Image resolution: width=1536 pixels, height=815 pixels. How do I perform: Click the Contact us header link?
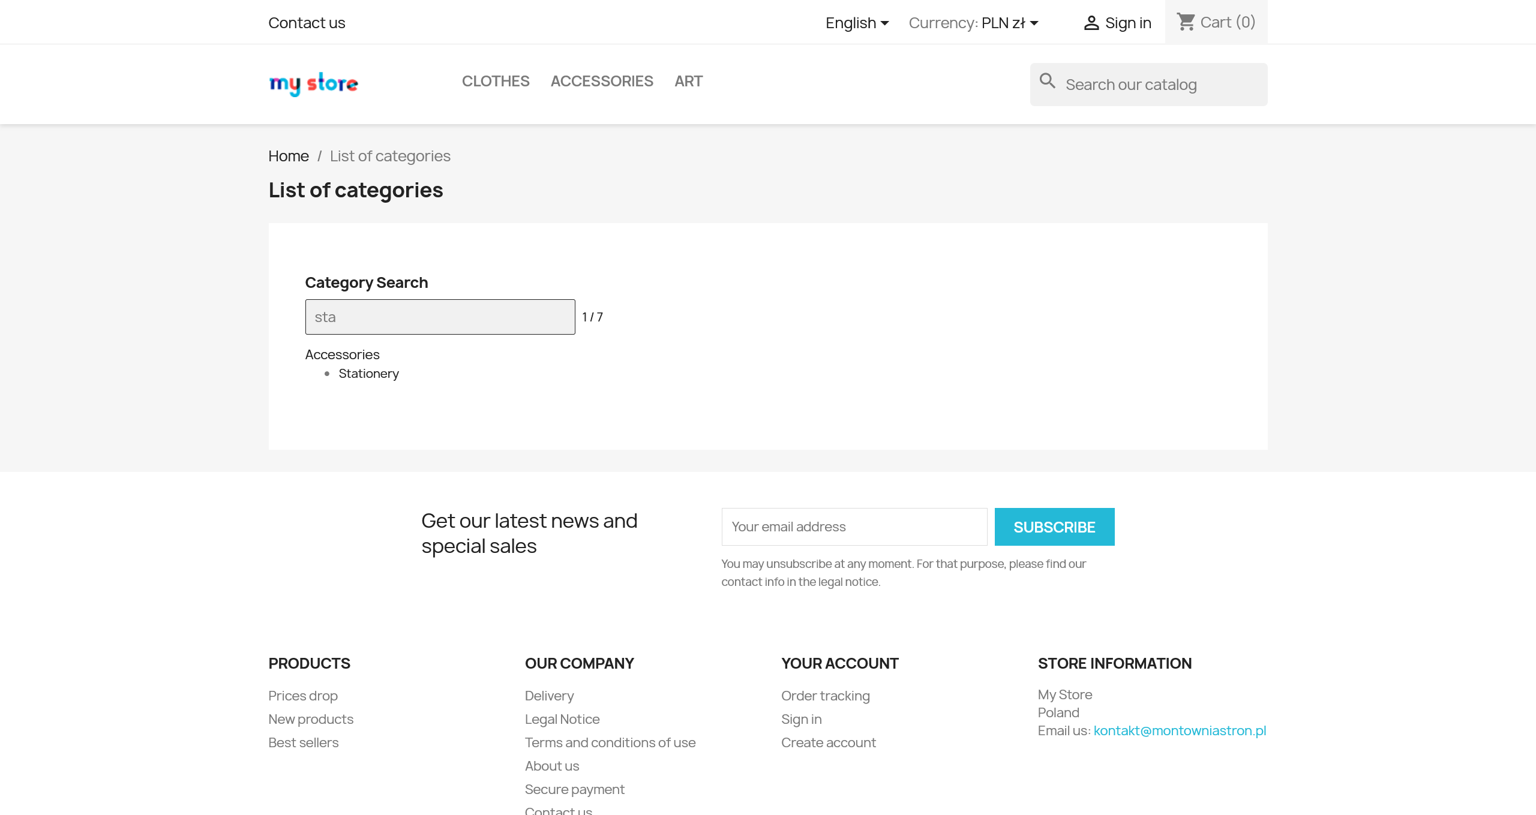pyautogui.click(x=307, y=23)
